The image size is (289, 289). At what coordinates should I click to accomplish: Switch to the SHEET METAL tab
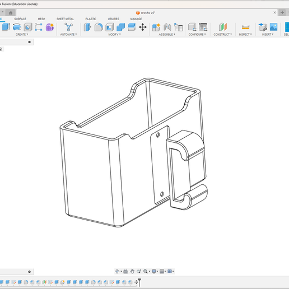(x=65, y=19)
